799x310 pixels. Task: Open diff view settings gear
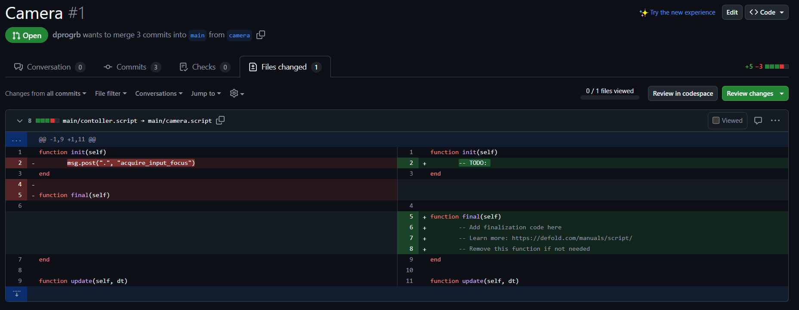pyautogui.click(x=237, y=94)
